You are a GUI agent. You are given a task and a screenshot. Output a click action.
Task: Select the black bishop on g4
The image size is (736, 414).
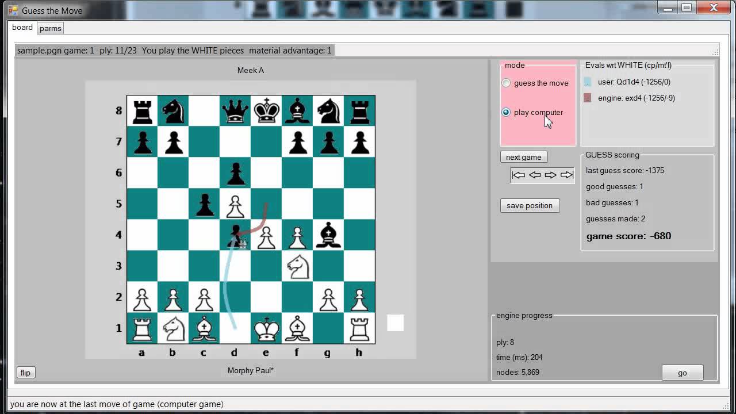(328, 235)
